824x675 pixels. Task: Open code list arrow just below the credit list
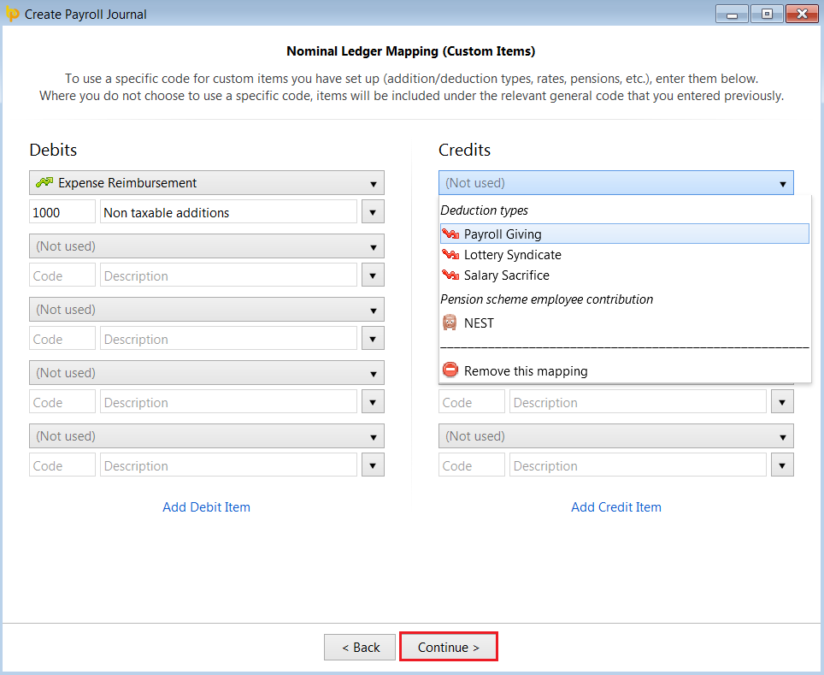pyautogui.click(x=782, y=402)
